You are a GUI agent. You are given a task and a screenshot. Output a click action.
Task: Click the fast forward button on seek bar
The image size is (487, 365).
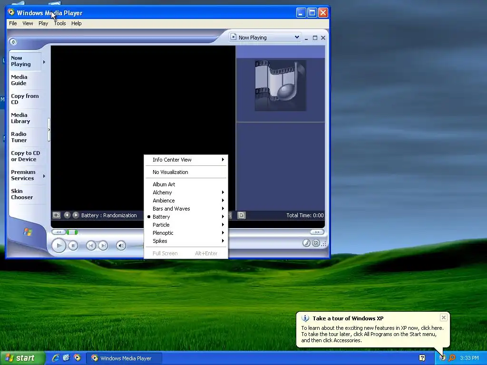[x=317, y=232]
